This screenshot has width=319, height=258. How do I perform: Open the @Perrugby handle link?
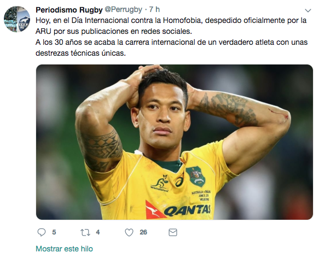(123, 9)
